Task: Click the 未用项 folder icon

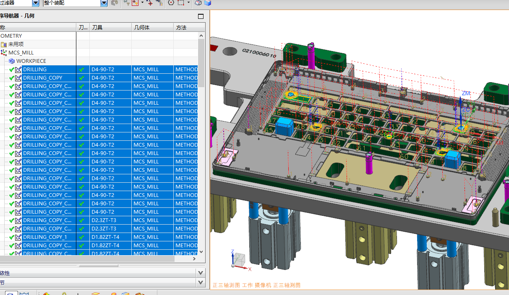Action: point(4,44)
